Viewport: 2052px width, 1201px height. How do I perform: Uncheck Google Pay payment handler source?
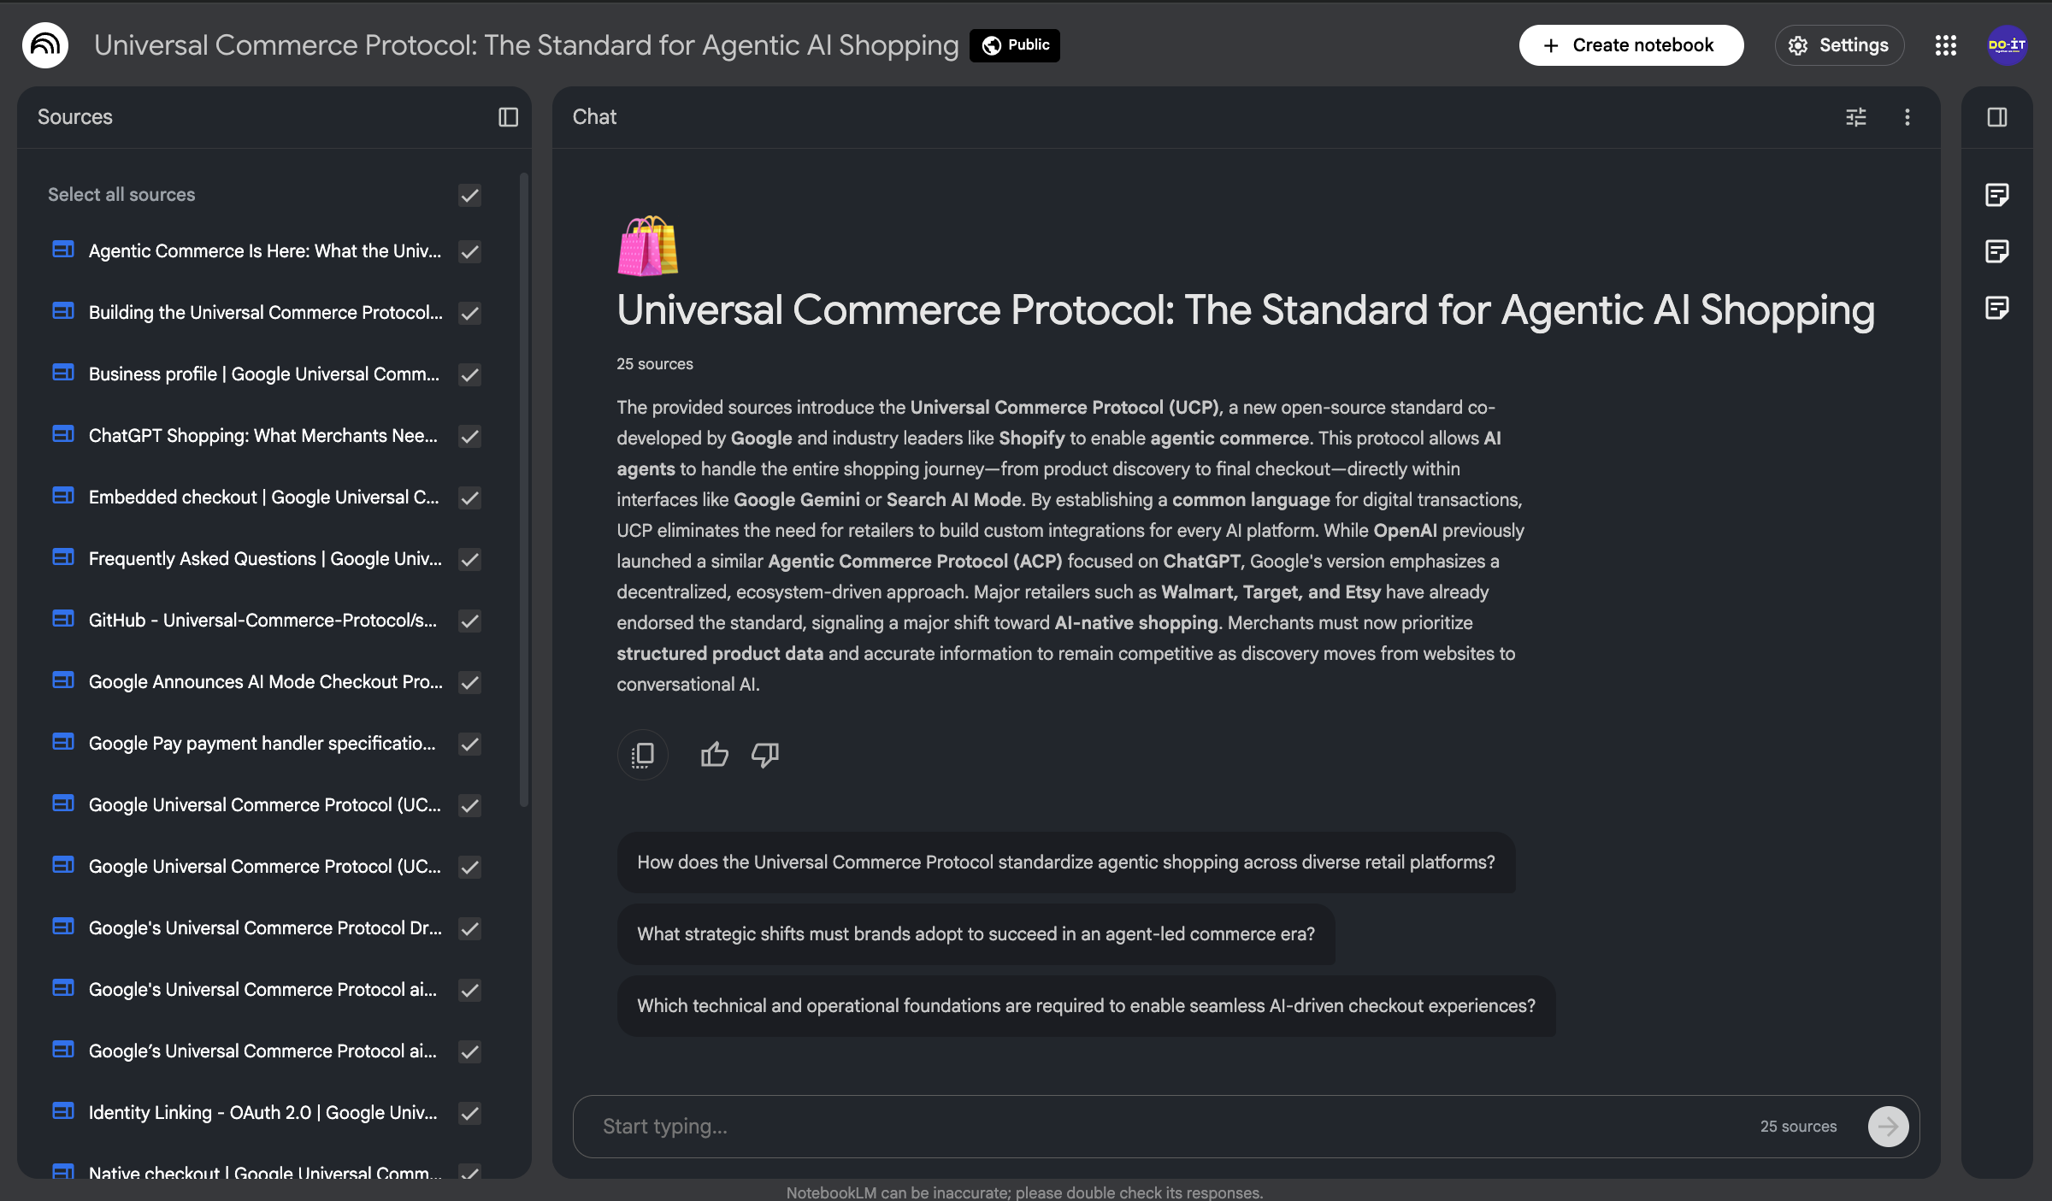469,744
